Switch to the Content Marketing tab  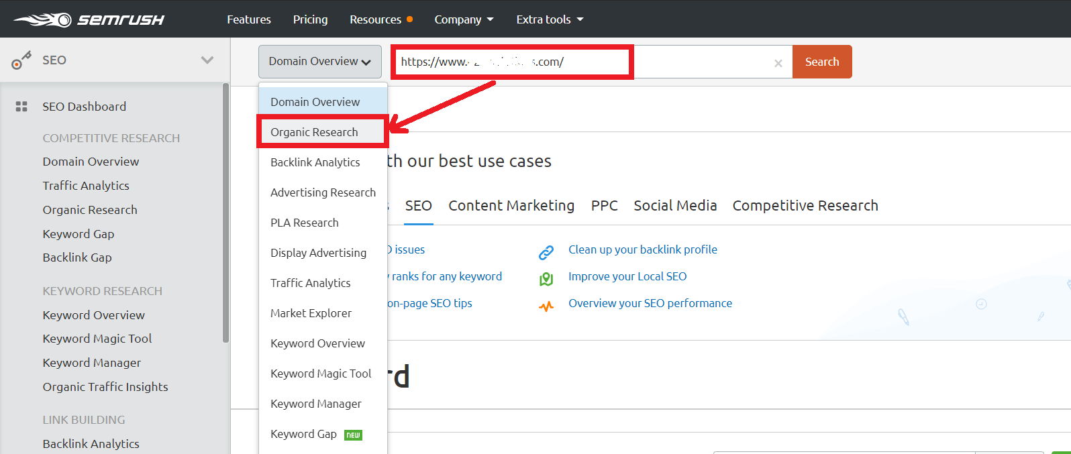(x=511, y=205)
